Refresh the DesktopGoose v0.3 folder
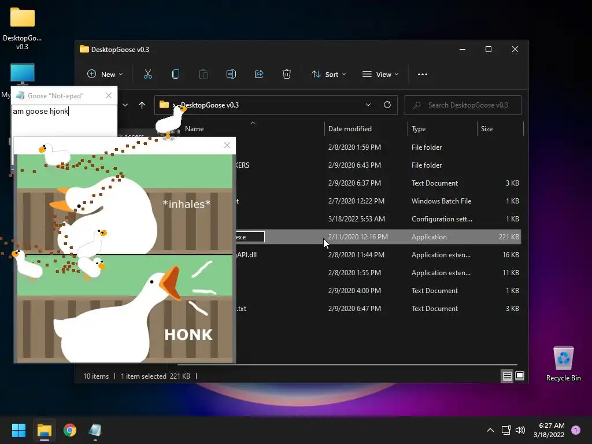 387,105
